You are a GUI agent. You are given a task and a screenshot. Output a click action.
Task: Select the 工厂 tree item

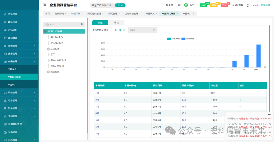tap(53, 55)
